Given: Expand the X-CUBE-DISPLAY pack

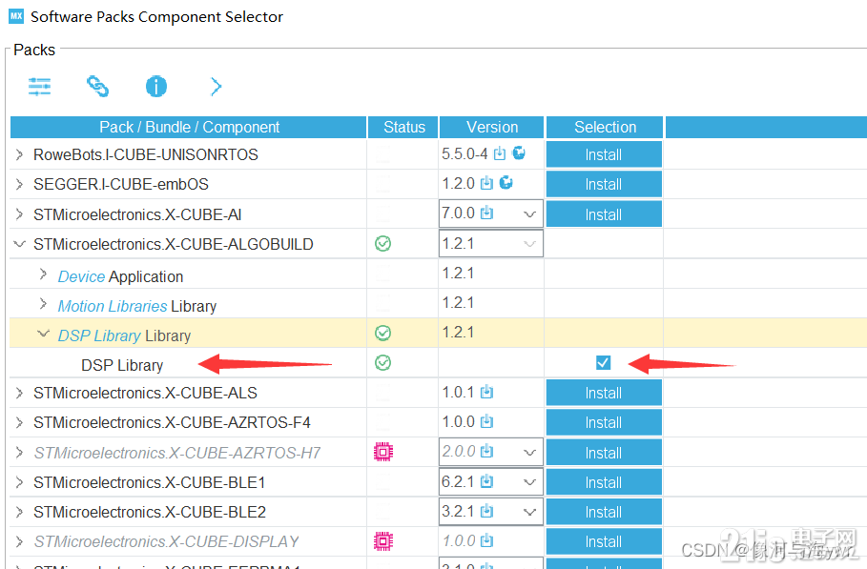Looking at the screenshot, I should point(19,542).
